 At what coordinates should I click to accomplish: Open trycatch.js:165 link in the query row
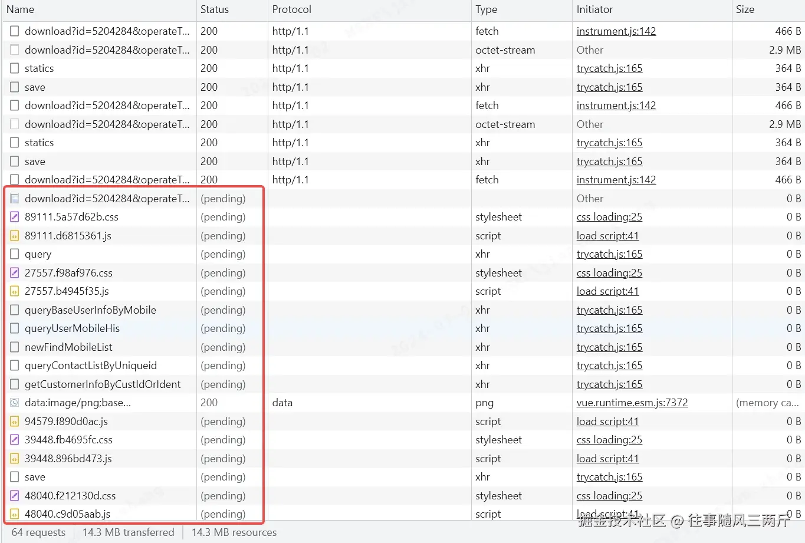click(609, 254)
